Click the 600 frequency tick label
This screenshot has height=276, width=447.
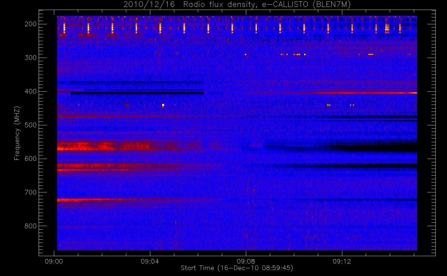[30, 159]
